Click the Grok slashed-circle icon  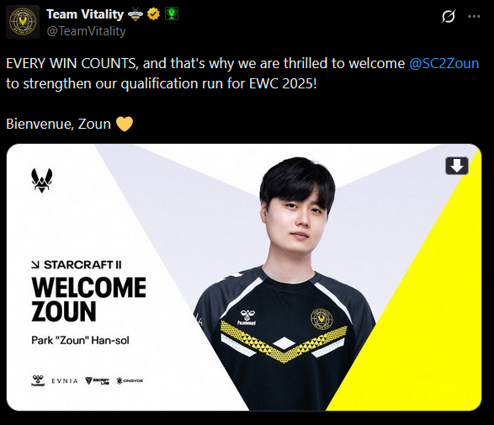tap(448, 16)
